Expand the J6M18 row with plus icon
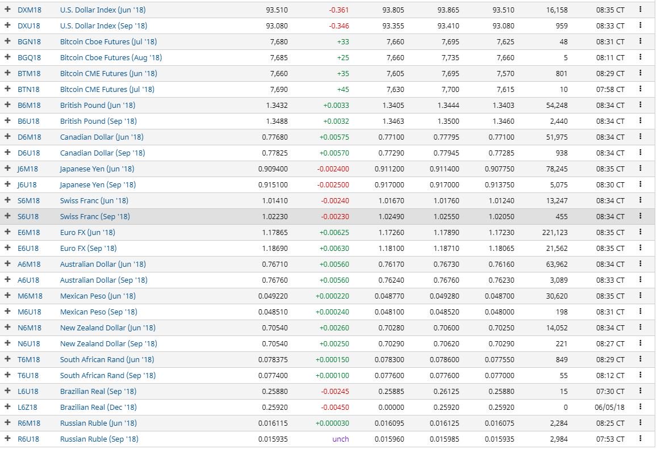The width and height of the screenshot is (657, 449). 7,169
